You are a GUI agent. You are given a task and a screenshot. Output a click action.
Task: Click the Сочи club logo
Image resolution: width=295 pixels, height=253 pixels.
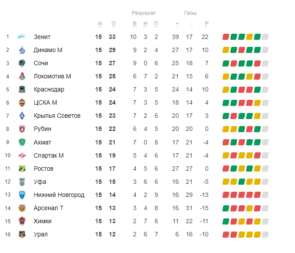pos(22,63)
